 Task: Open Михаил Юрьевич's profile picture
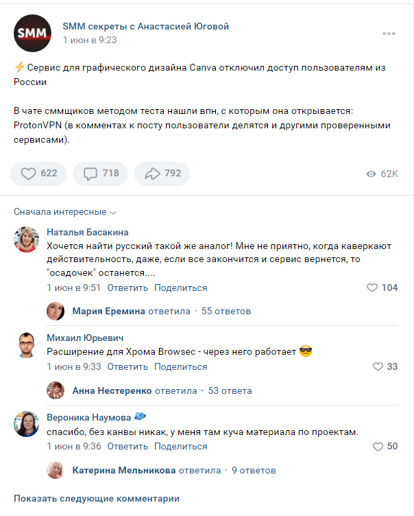pos(26,344)
